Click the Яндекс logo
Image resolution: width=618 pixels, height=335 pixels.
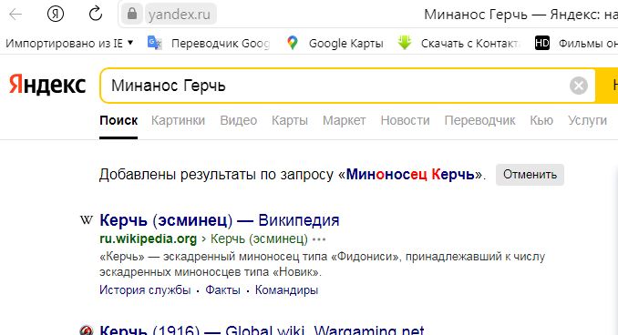[x=47, y=85]
